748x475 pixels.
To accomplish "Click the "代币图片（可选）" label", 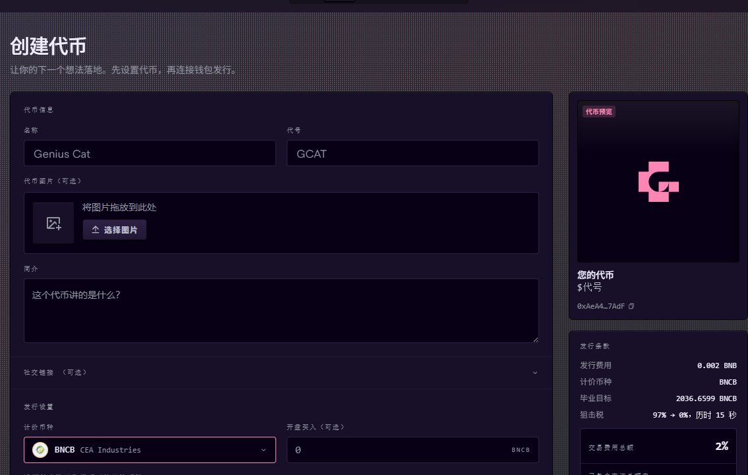I will coord(53,181).
